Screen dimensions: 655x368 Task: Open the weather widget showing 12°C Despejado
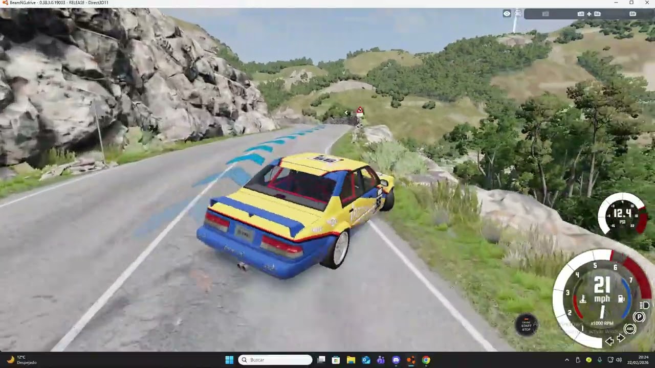21,360
